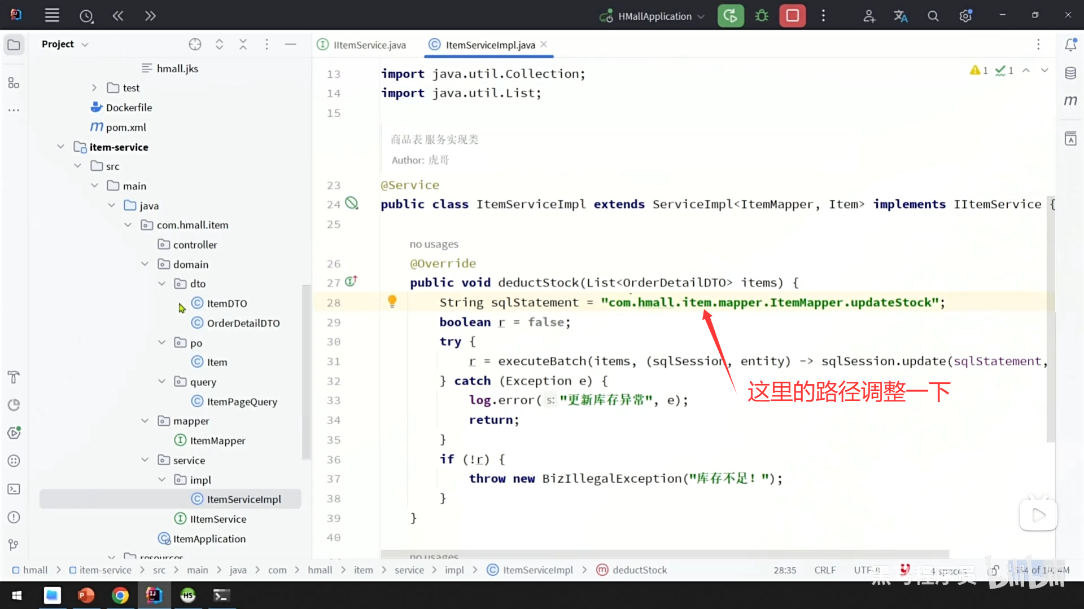The height and width of the screenshot is (609, 1084).
Task: Open the main hamburger menu
Action: pyautogui.click(x=52, y=16)
